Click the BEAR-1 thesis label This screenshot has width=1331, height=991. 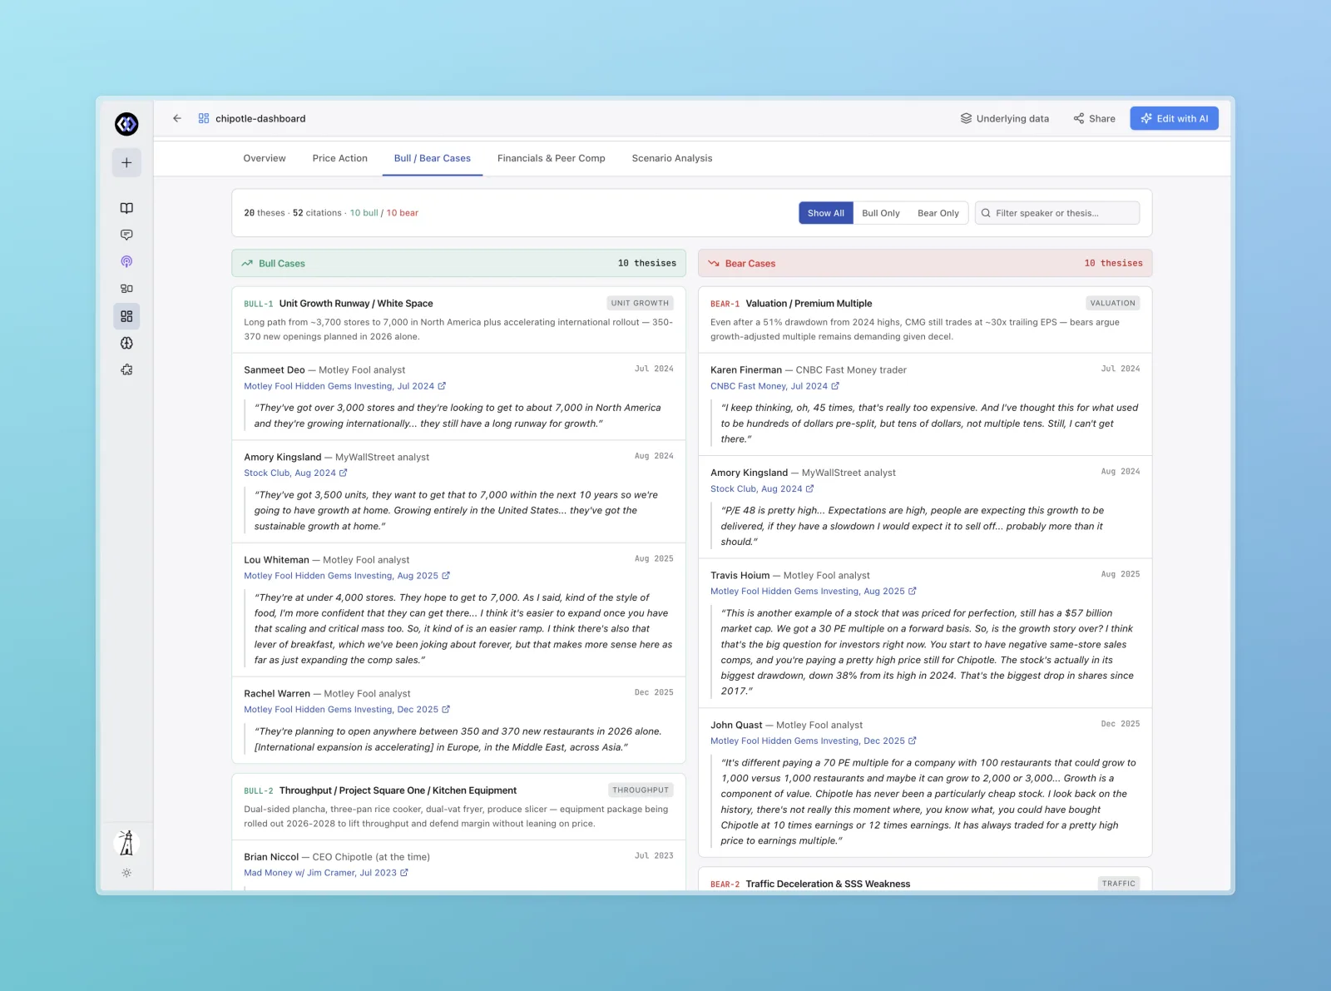point(725,305)
